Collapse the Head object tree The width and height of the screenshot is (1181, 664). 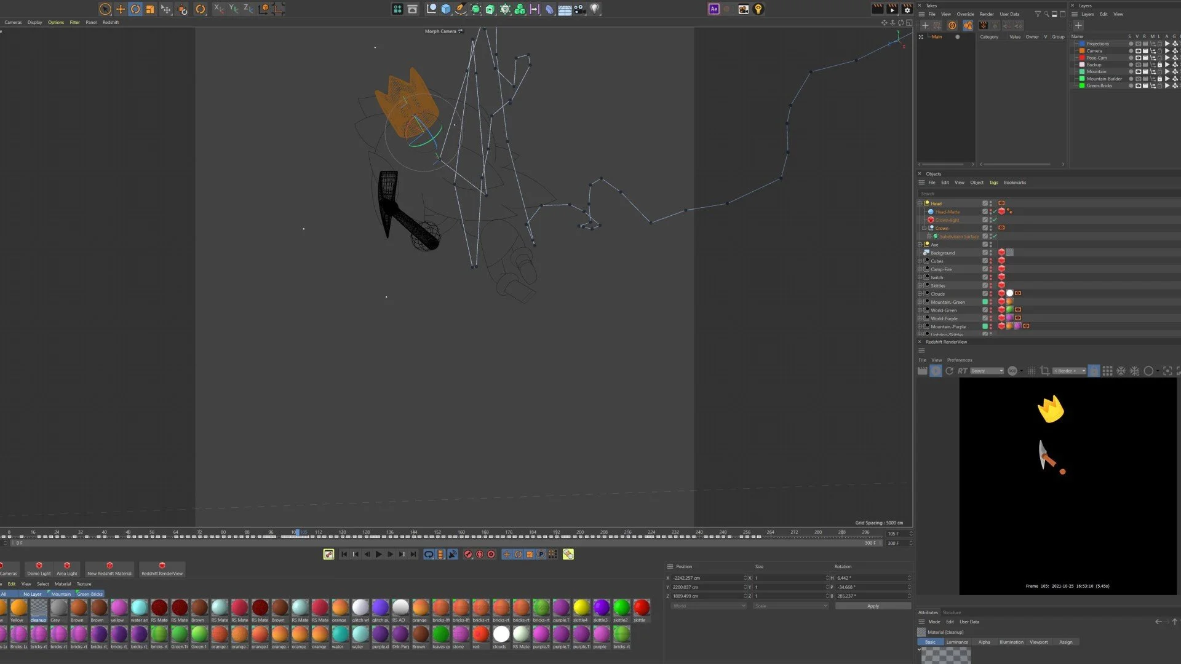(920, 204)
